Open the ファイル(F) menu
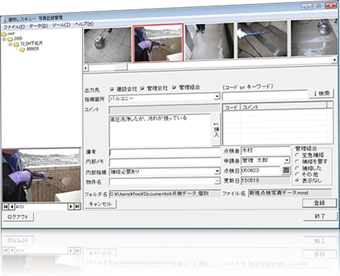This screenshot has height=276, width=340. 14,27
